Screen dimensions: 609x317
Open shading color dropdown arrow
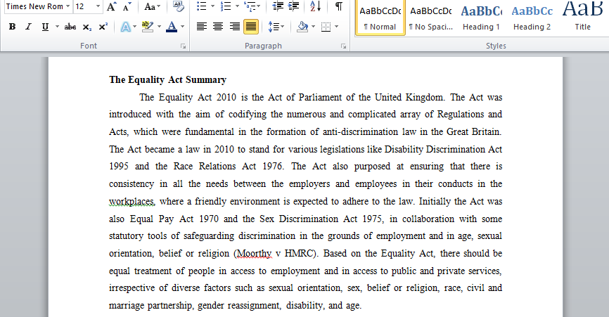pyautogui.click(x=313, y=27)
